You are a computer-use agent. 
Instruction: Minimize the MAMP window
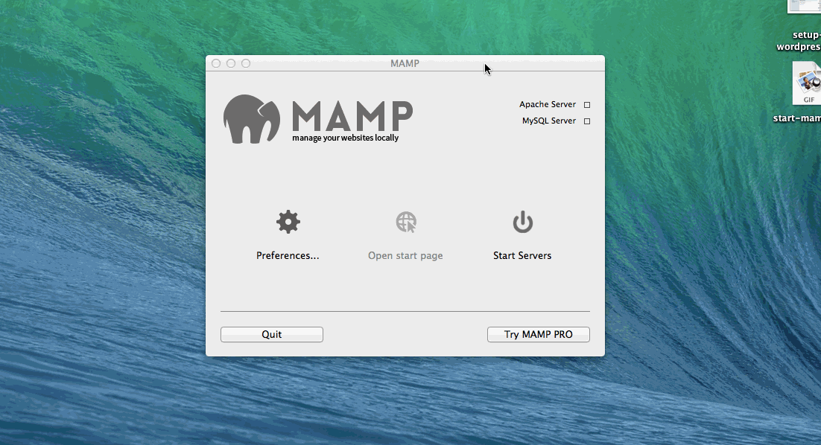[x=231, y=63]
